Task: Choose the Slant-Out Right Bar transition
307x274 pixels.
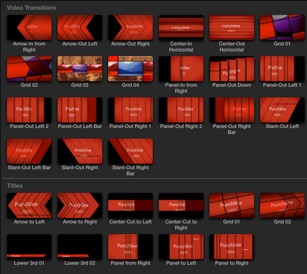Action: (130, 151)
